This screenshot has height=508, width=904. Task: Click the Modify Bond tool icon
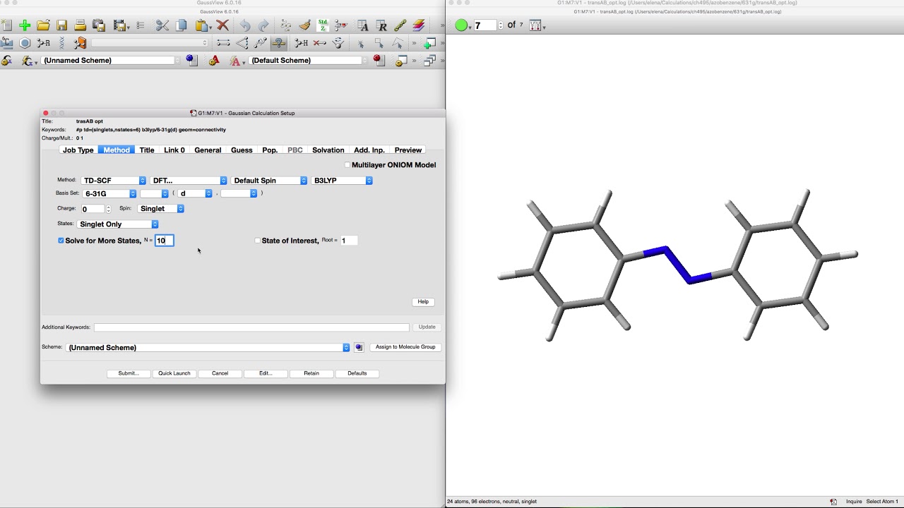223,43
